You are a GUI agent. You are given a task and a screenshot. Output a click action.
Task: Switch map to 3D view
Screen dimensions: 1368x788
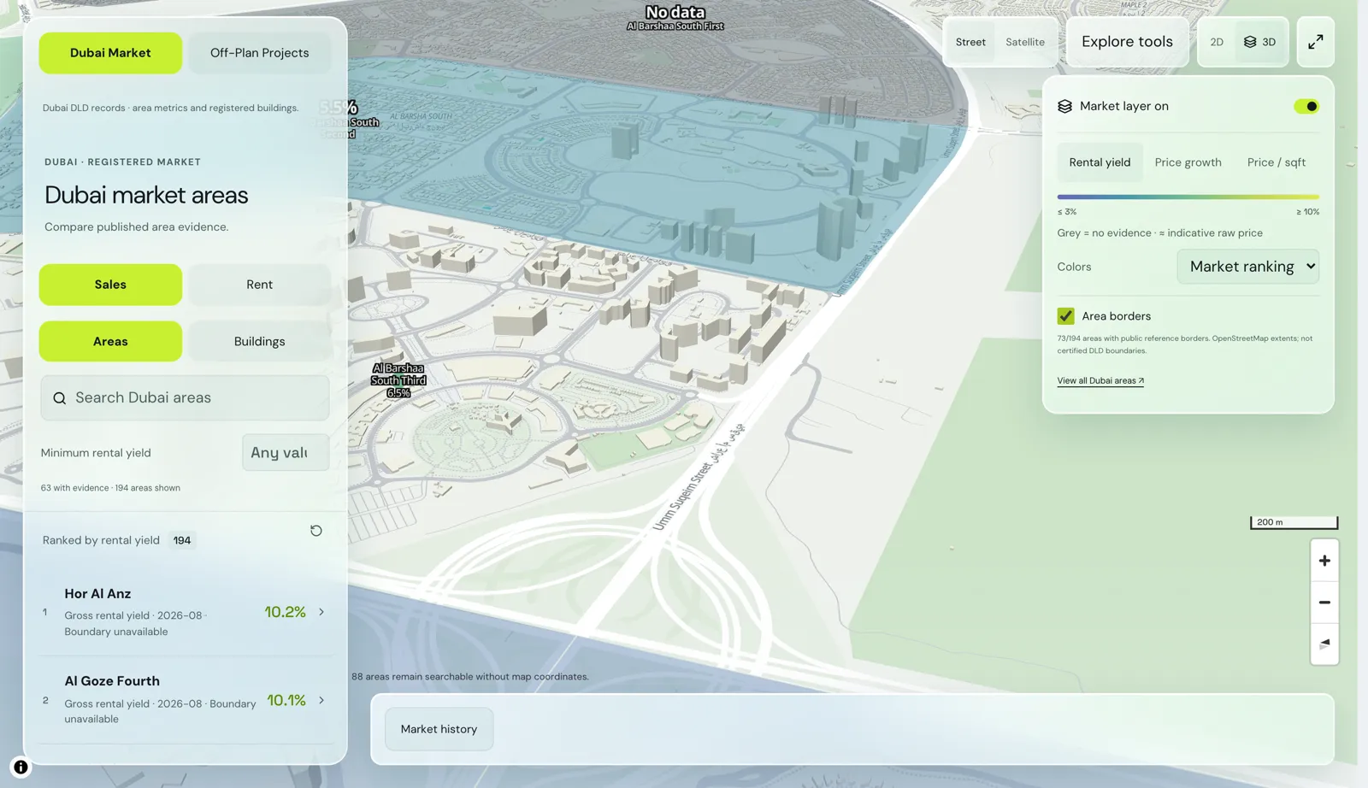(1260, 42)
